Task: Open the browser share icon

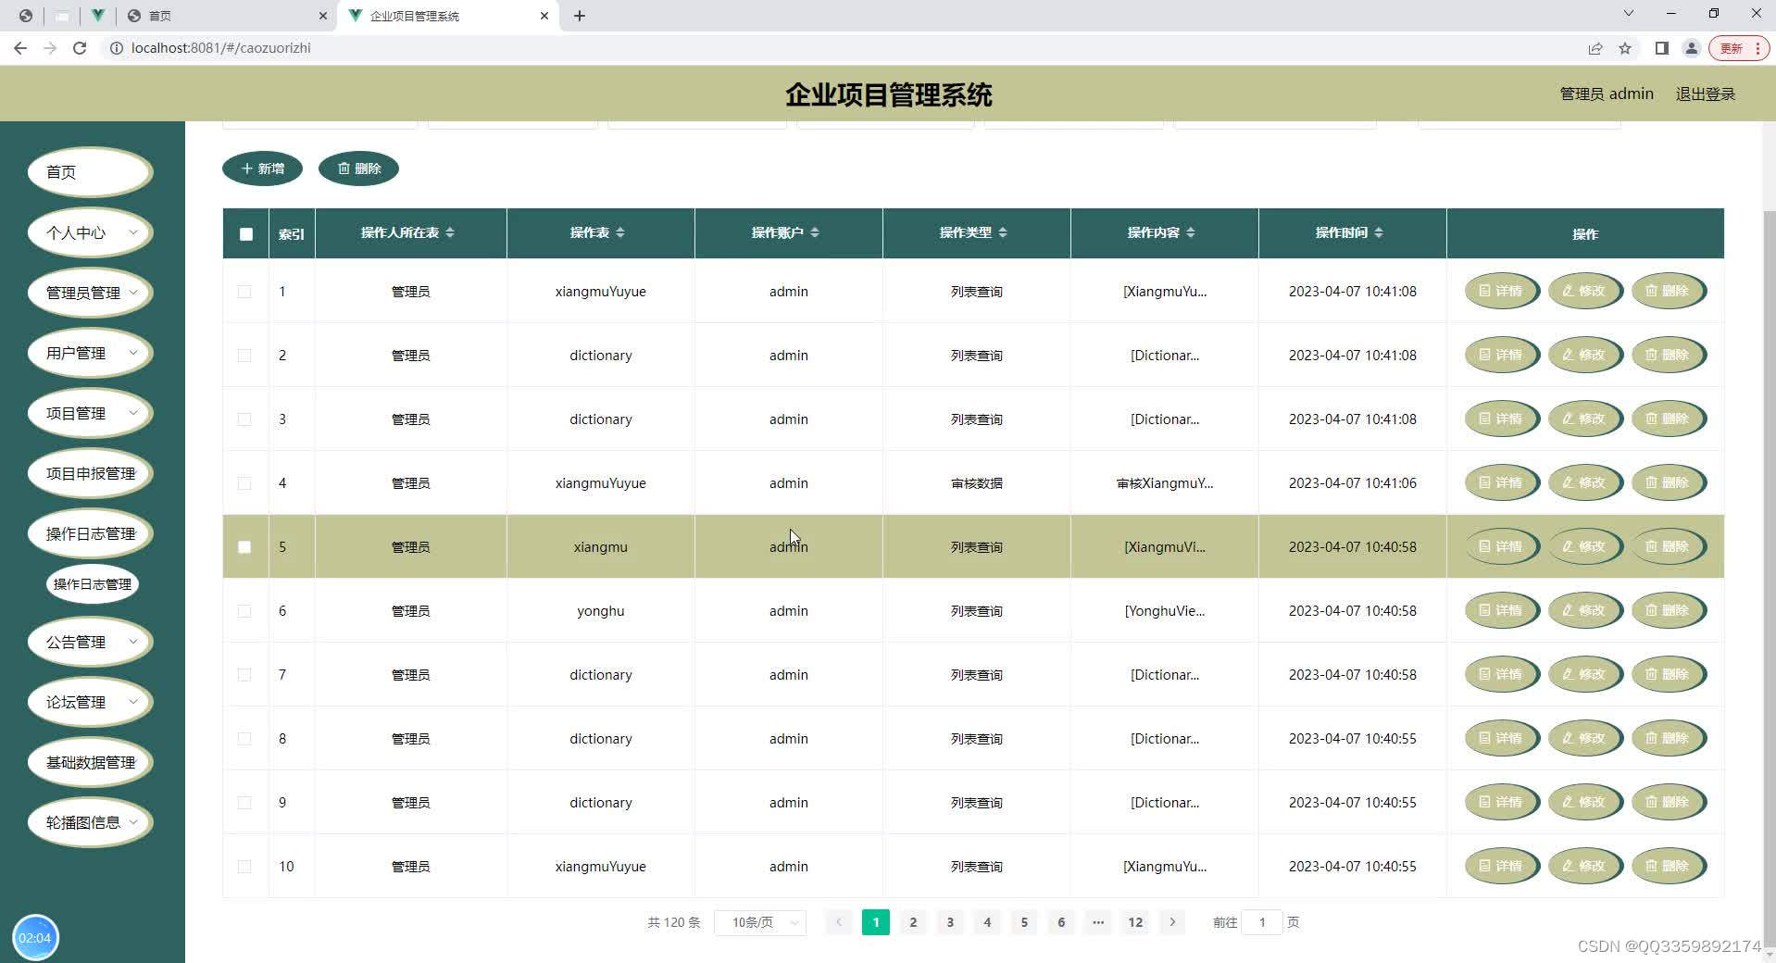Action: (1595, 48)
